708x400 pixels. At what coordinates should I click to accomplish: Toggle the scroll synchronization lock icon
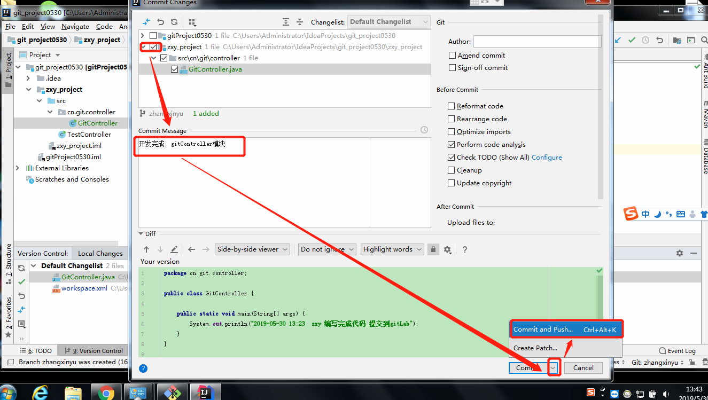coord(433,249)
